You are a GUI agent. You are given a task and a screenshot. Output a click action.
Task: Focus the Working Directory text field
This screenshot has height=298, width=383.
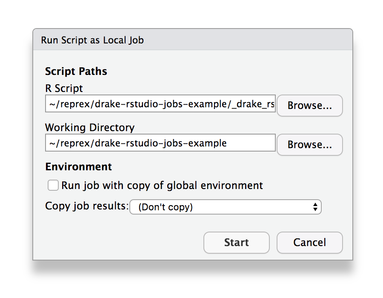pos(160,143)
